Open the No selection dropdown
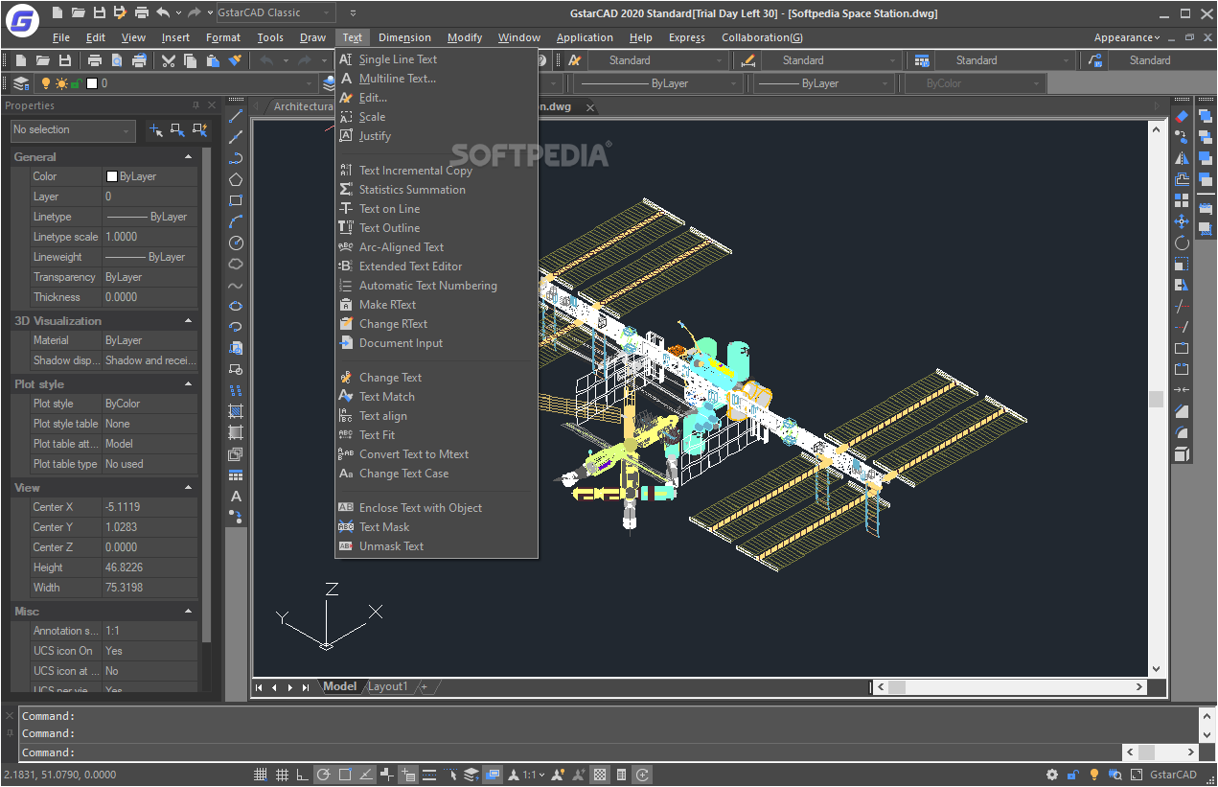1218x787 pixels. click(x=73, y=129)
